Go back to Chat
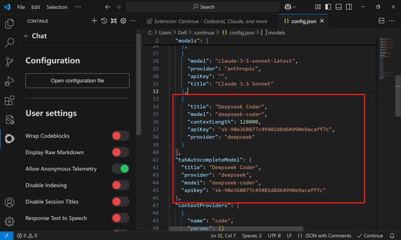The image size is (401, 240). [36, 36]
